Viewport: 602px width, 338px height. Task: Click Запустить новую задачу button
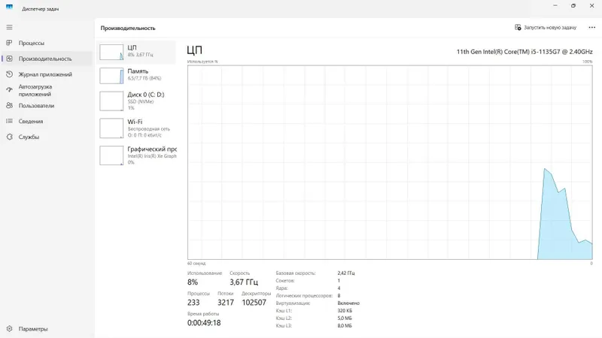[546, 27]
